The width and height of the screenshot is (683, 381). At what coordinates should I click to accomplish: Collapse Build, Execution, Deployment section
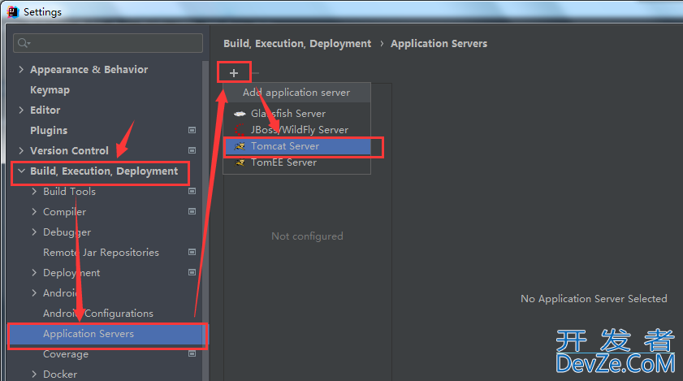tap(21, 171)
